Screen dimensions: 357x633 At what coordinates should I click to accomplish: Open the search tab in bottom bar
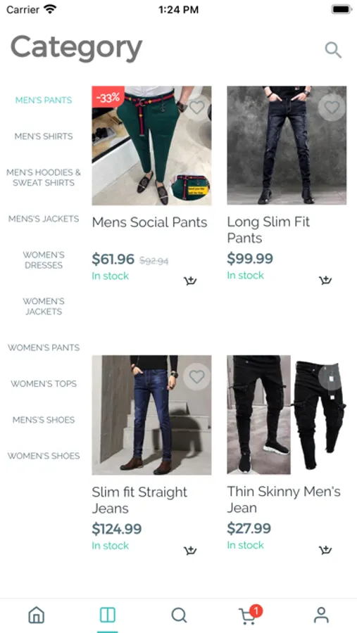[x=179, y=615]
